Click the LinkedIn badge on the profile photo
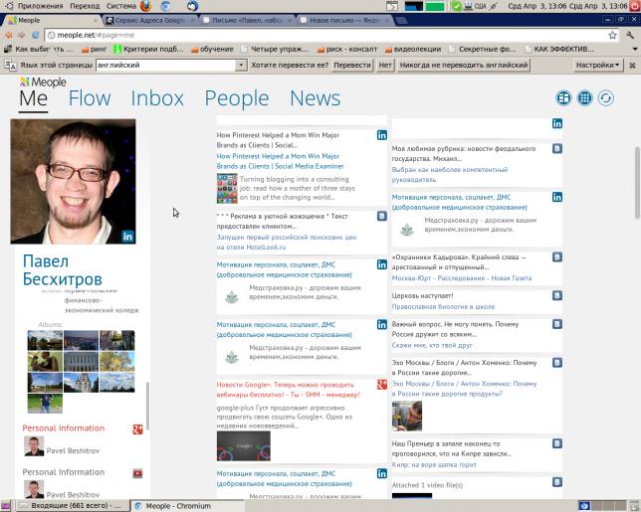641x512 pixels. (127, 237)
